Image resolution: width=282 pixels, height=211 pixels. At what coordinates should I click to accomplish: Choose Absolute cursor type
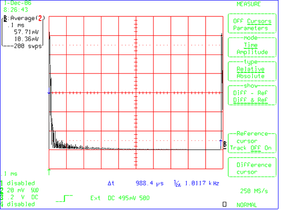250,76
